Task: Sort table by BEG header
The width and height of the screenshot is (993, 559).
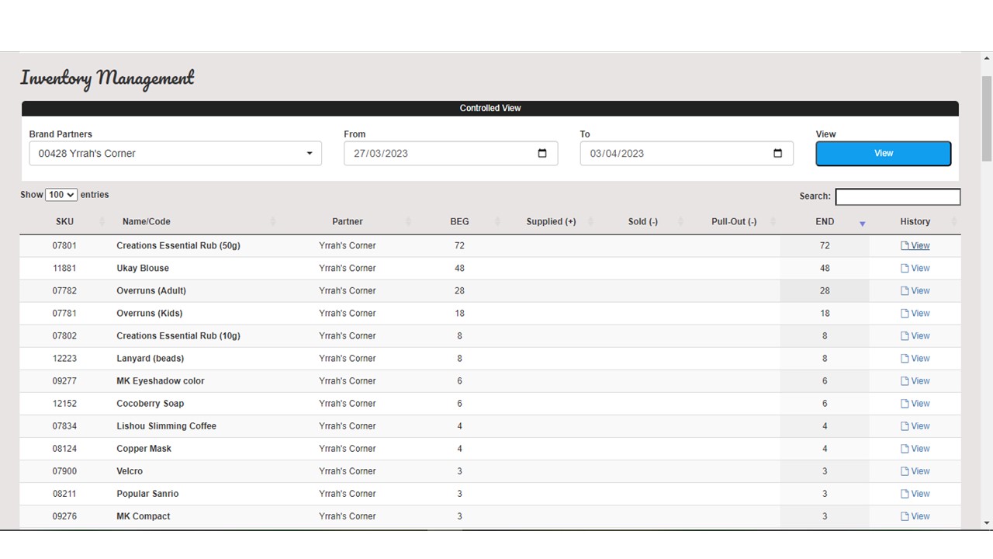Action: click(x=460, y=222)
